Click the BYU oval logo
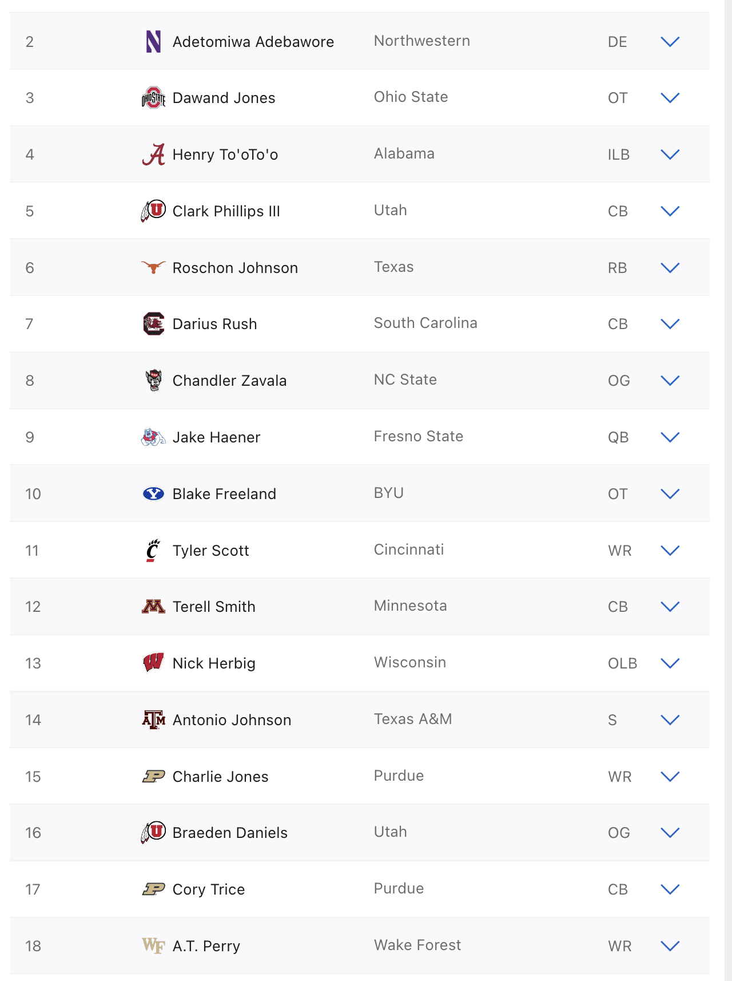 pyautogui.click(x=153, y=493)
